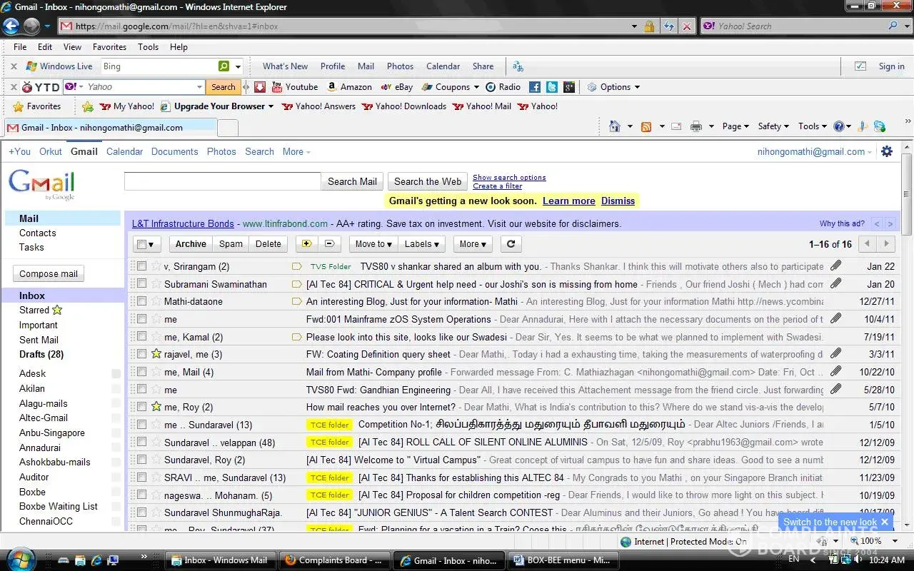Screen dimensions: 914x571
Task: Click the mark as important plus button
Action: [306, 243]
